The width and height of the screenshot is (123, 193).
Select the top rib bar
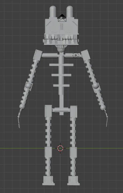tap(61, 65)
